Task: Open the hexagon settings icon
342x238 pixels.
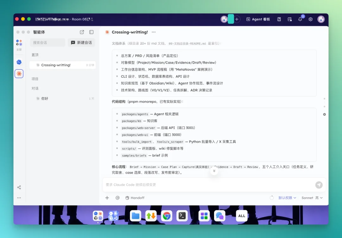Action: click(x=311, y=19)
